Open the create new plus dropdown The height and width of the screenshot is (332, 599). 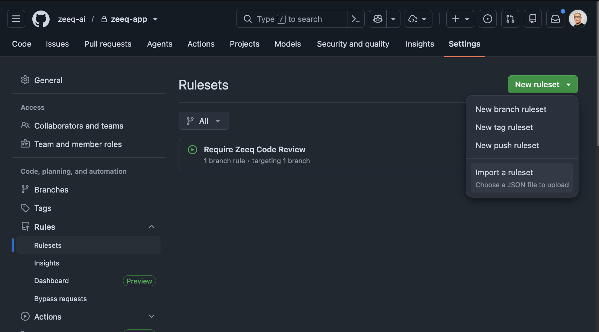tap(460, 19)
